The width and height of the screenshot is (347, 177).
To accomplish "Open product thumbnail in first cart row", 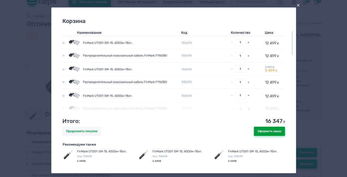I will [x=74, y=42].
